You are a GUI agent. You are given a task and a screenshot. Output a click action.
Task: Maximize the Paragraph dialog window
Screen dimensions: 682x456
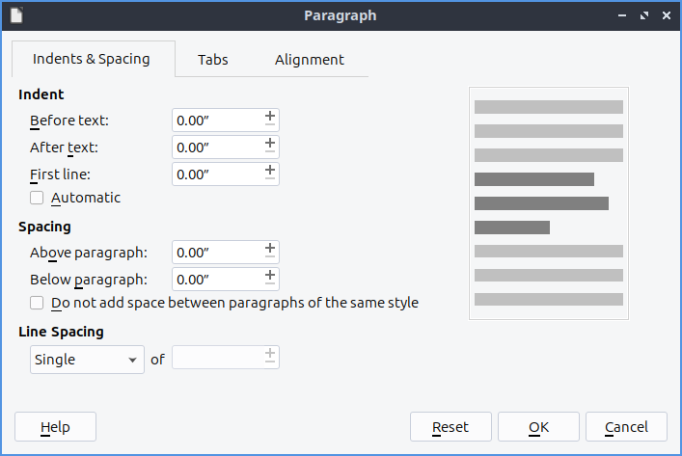click(642, 15)
